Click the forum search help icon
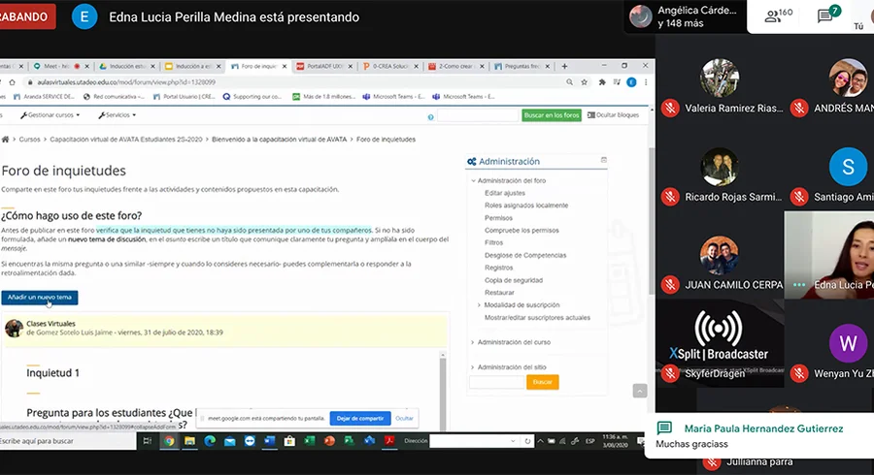874x475 pixels. coord(430,116)
